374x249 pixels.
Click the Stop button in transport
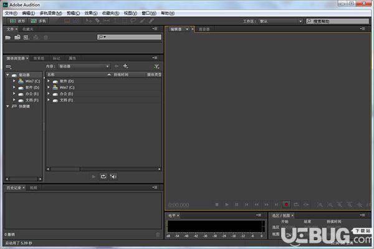coord(217,205)
